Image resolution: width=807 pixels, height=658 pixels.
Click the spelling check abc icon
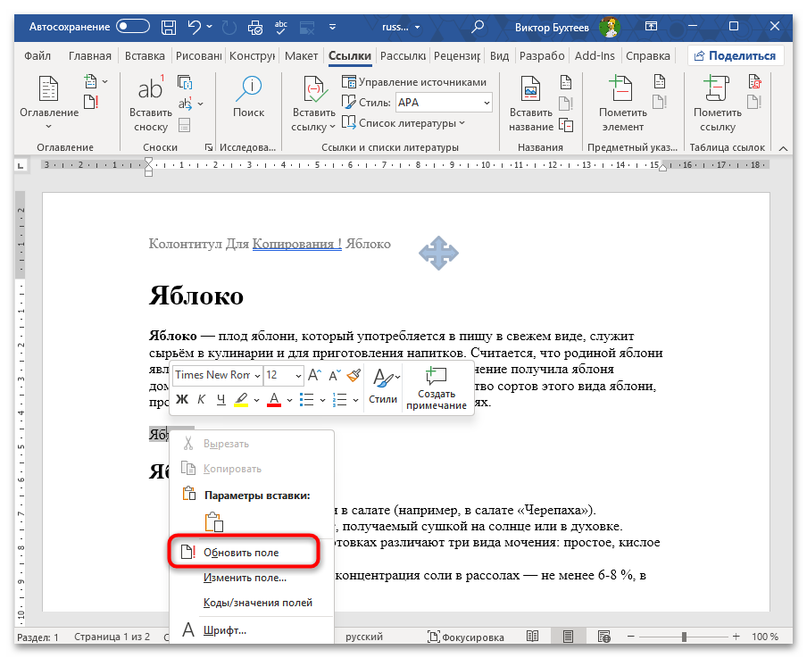point(280,28)
